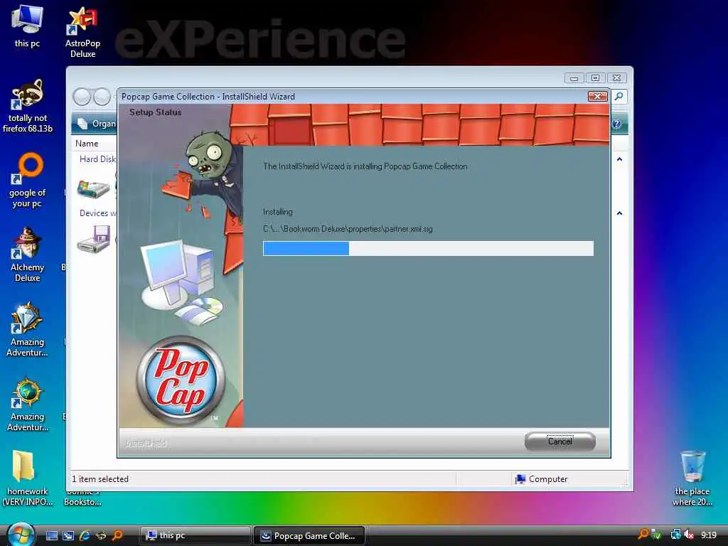Open the network tray icon
Viewport: 728px width, 546px height.
[676, 535]
